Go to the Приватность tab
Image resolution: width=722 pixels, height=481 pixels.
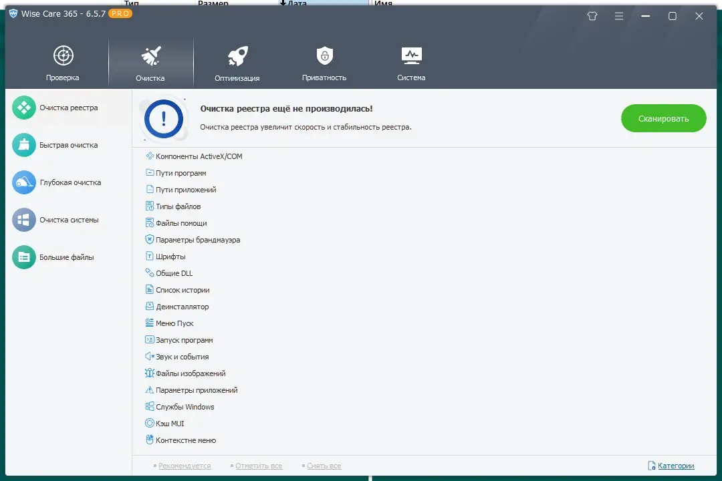(x=324, y=63)
